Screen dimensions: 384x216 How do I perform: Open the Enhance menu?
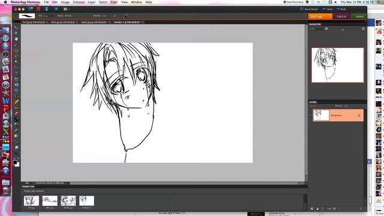pos(79,2)
